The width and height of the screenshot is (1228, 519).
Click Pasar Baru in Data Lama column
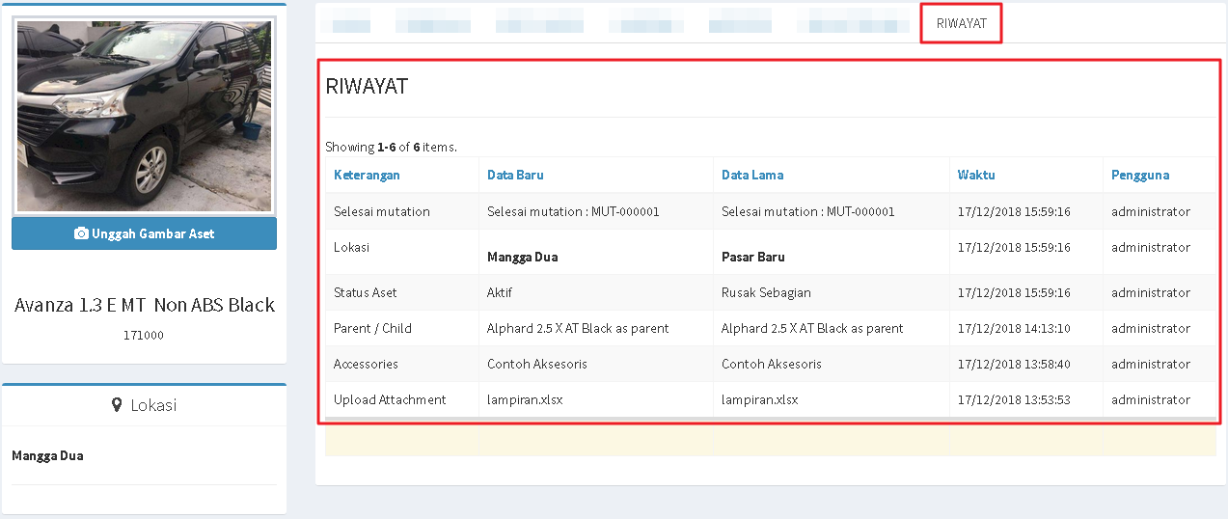[x=752, y=257]
